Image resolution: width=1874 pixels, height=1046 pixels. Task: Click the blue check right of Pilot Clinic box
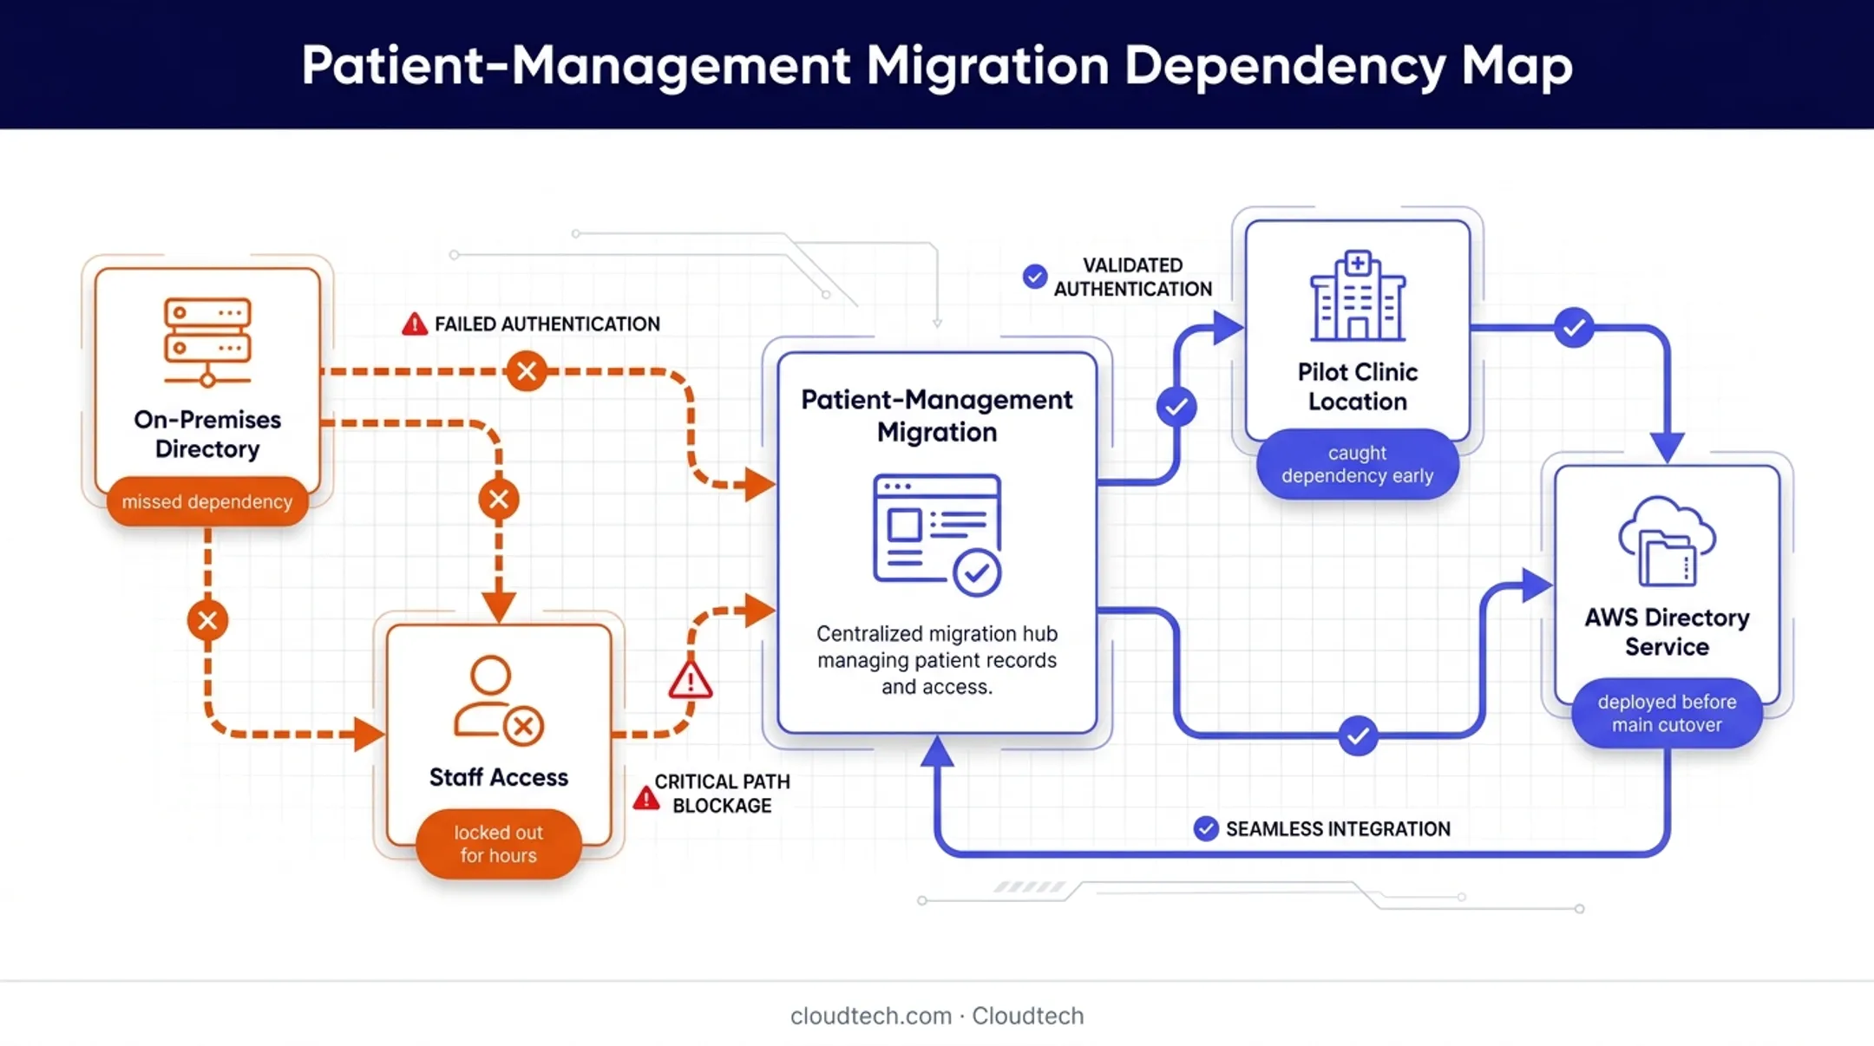click(x=1574, y=328)
